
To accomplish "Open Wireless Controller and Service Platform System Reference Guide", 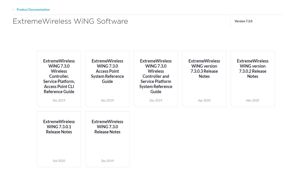I will pos(156,76).
